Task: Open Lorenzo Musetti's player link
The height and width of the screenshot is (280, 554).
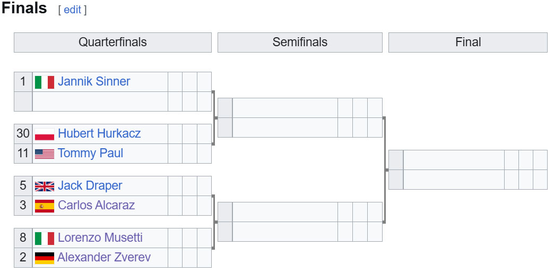Action: pos(100,237)
